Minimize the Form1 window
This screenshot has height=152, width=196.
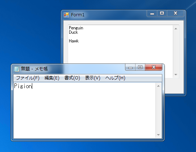[152, 13]
